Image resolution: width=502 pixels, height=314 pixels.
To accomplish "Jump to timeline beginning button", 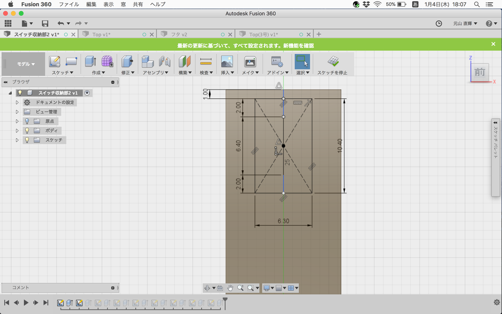I will tap(7, 303).
